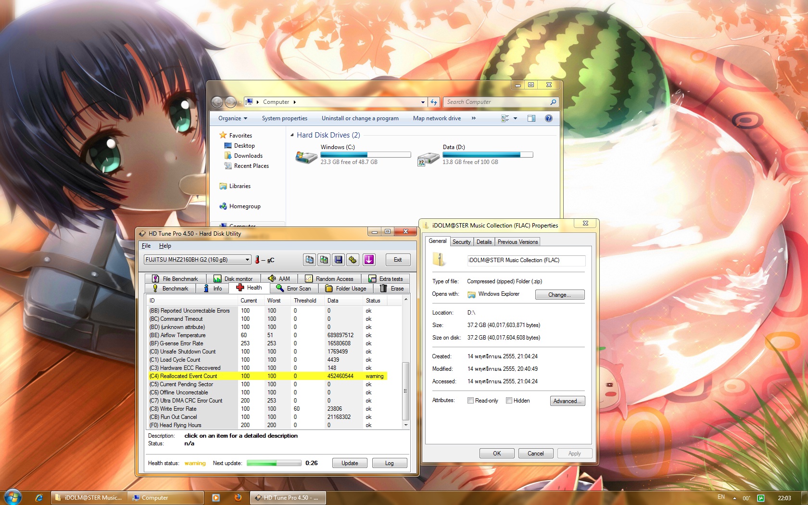Open the File menu in HD Tune
Screen dimensions: 808x505
pos(146,246)
